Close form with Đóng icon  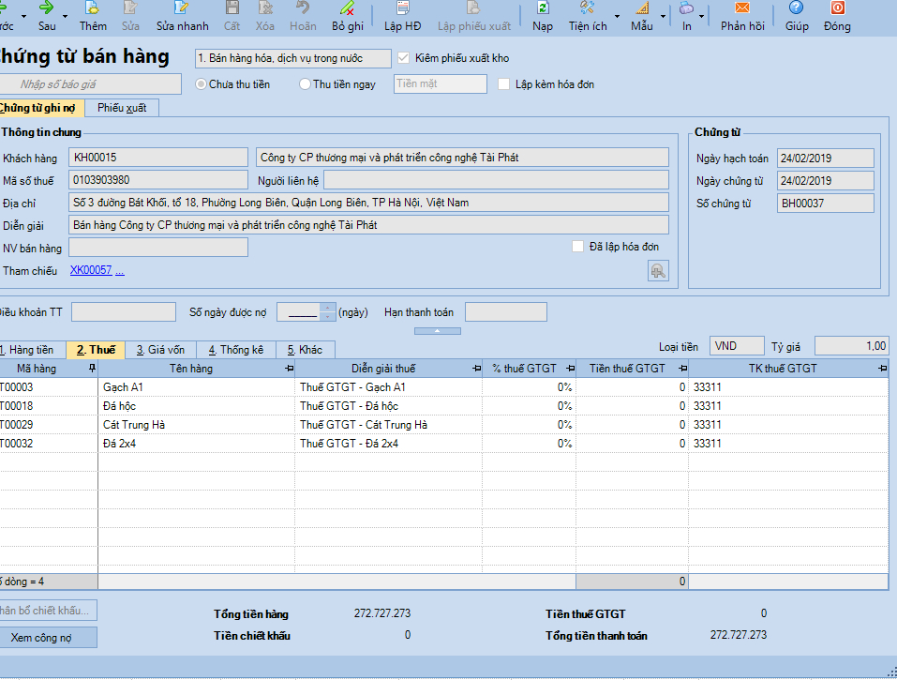(x=837, y=8)
